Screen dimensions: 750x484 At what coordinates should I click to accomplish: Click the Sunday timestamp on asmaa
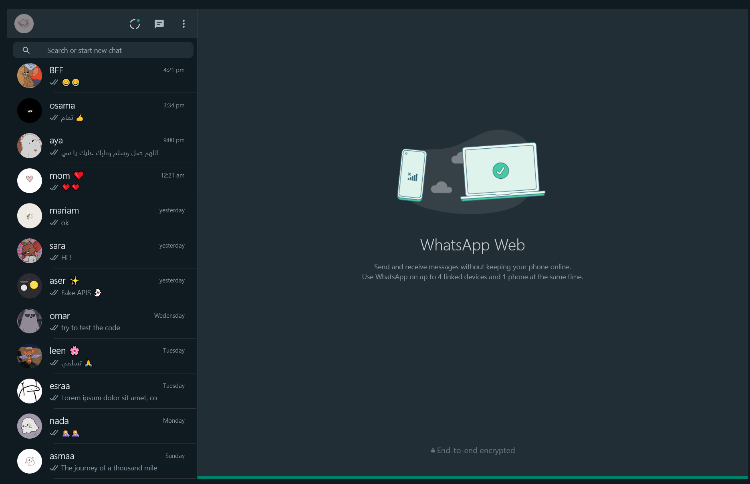click(x=175, y=456)
